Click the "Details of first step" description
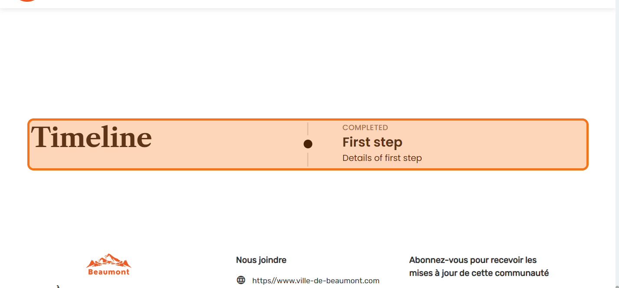The image size is (619, 288). click(382, 158)
